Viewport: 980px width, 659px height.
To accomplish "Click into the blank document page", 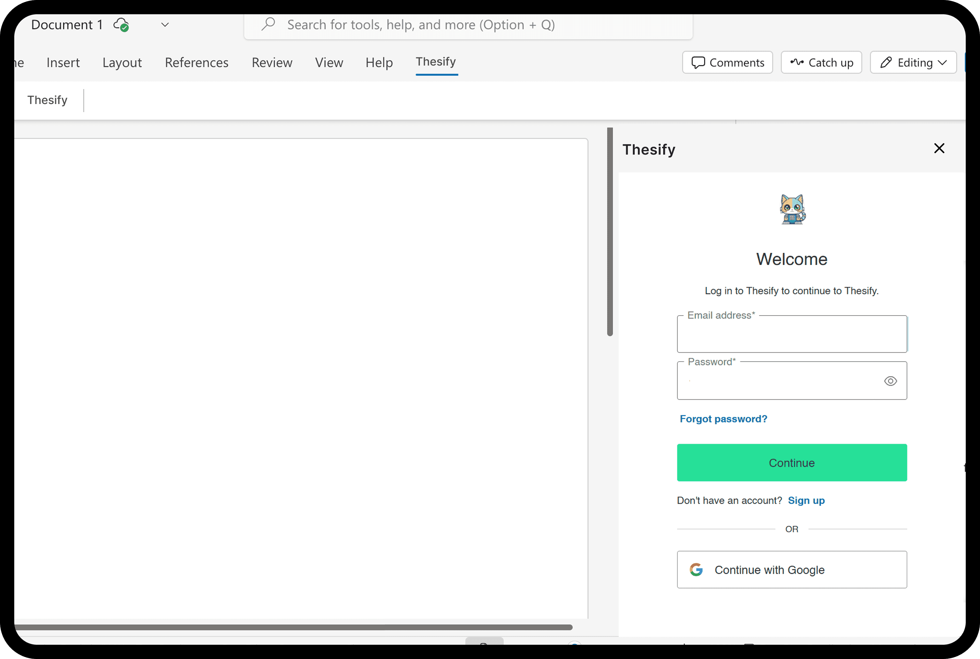I will [301, 378].
